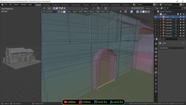Screen dimensions: 186x105
Task: Expand the Cube.002 tree item
Action: (x=161, y=22)
